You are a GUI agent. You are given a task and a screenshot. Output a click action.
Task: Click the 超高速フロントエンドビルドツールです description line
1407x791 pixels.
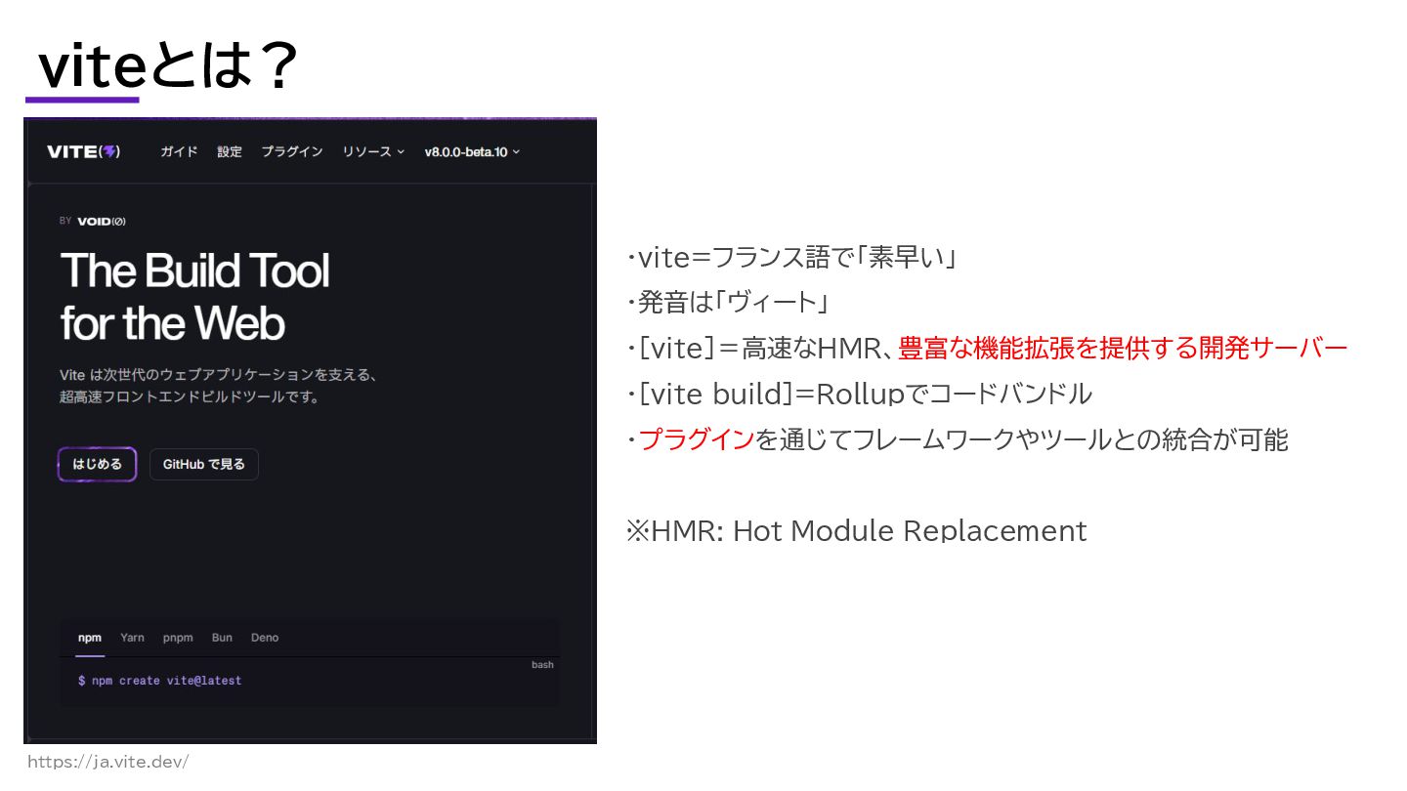coord(190,397)
